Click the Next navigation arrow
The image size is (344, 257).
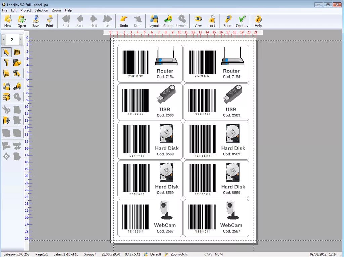(x=94, y=21)
